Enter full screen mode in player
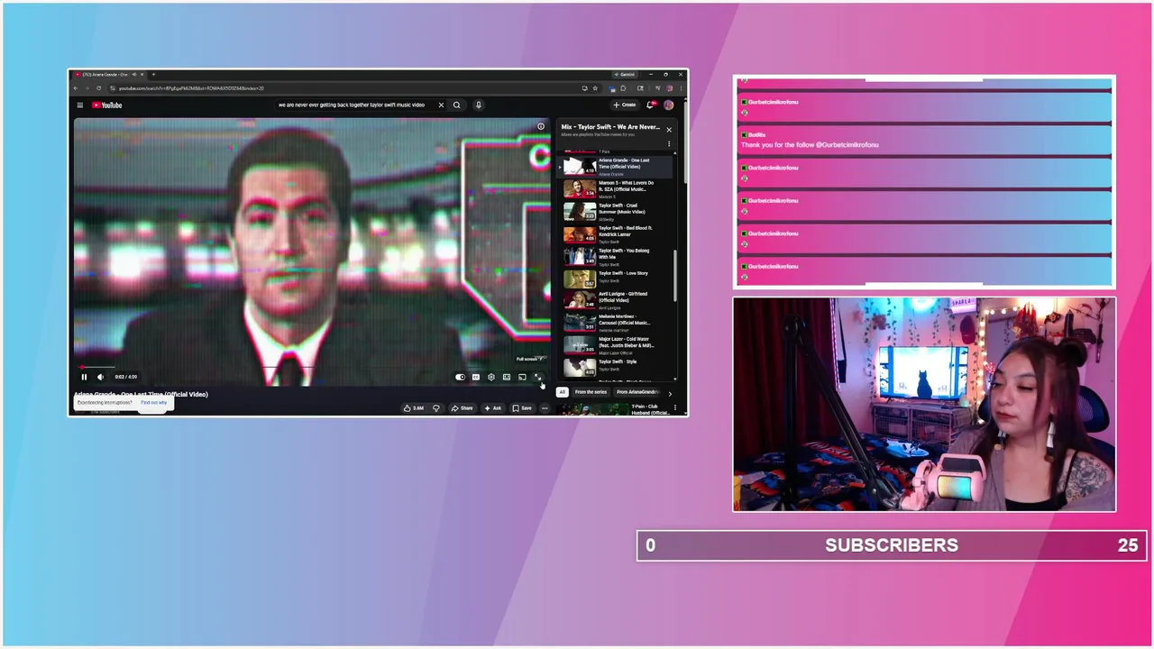The image size is (1154, 649). pyautogui.click(x=537, y=377)
